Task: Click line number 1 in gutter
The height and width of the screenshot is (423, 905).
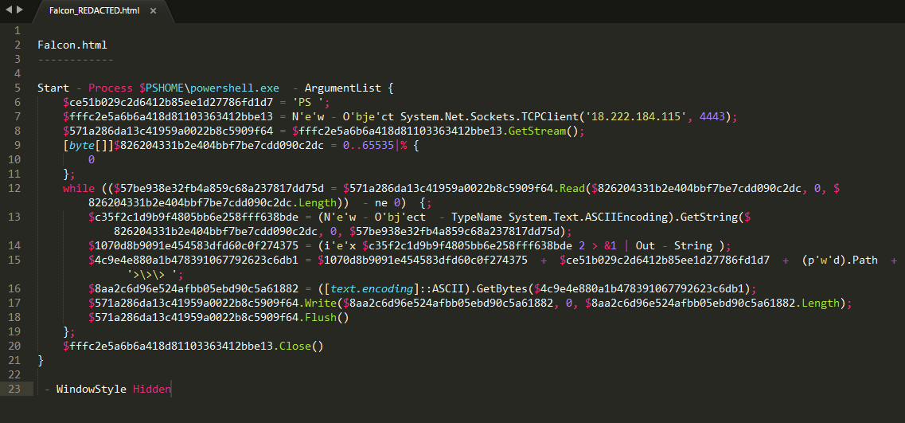Action: (x=18, y=30)
